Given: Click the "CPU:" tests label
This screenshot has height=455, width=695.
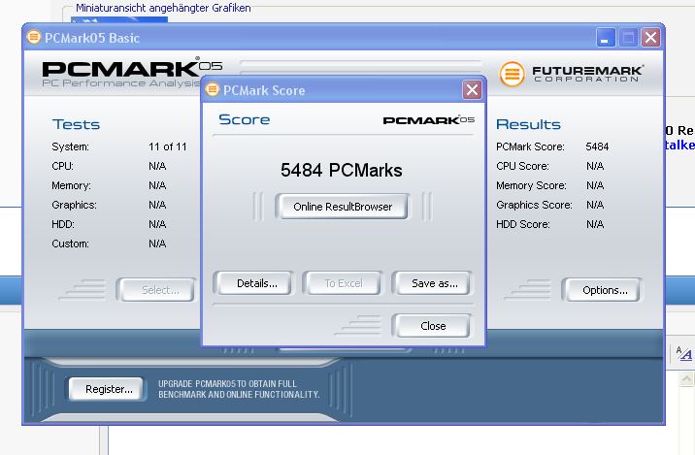Looking at the screenshot, I should point(62,166).
